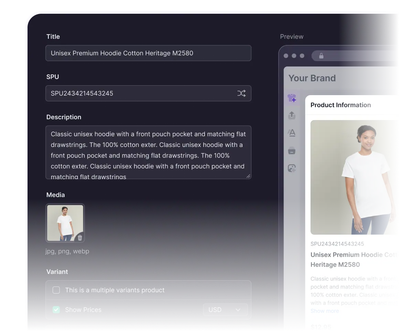
Task: Click the SPU input field
Action: click(148, 93)
